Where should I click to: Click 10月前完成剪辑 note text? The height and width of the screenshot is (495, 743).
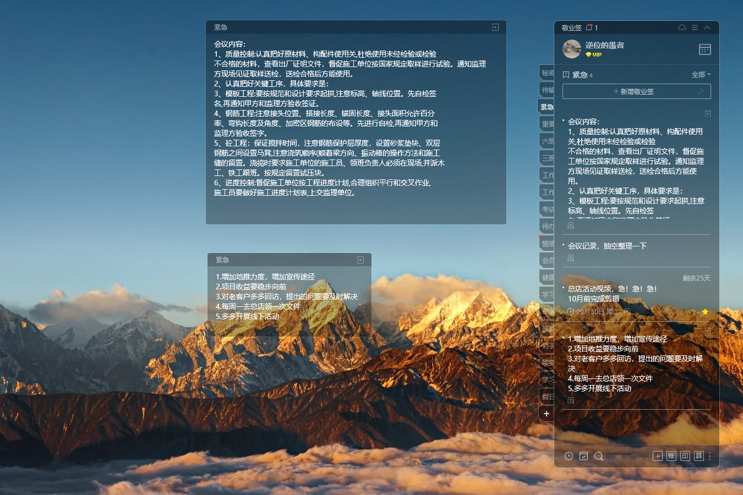pyautogui.click(x=593, y=299)
